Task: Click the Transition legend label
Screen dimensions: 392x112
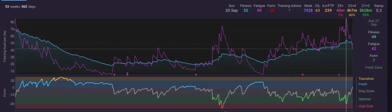Action: click(366, 79)
